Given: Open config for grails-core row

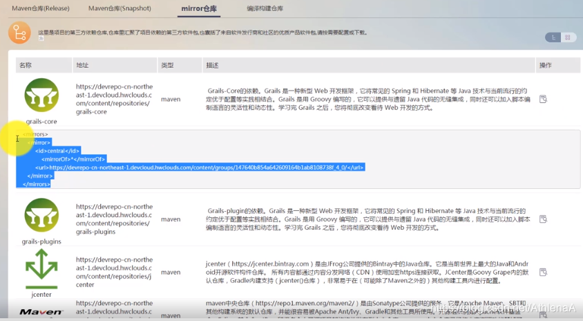Looking at the screenshot, I should (543, 99).
